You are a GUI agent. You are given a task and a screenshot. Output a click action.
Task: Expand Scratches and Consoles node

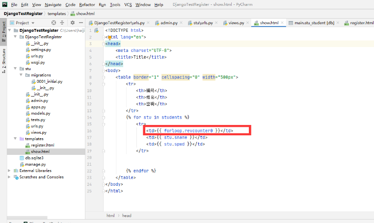tap(9, 177)
